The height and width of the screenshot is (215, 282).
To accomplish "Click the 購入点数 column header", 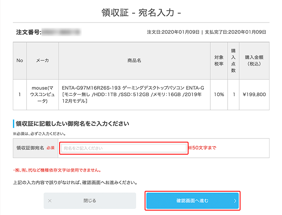I will tap(233, 60).
